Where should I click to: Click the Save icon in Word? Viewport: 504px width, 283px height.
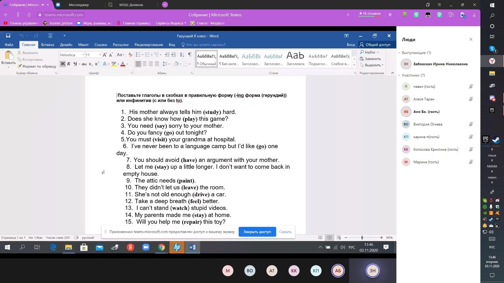(8, 36)
